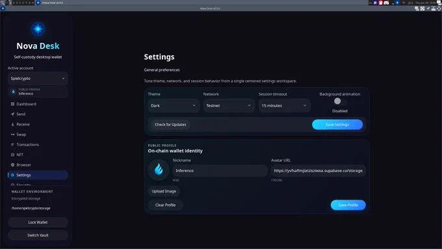Click the Discord tray icon
This screenshot has height=249, width=442.
386,3
